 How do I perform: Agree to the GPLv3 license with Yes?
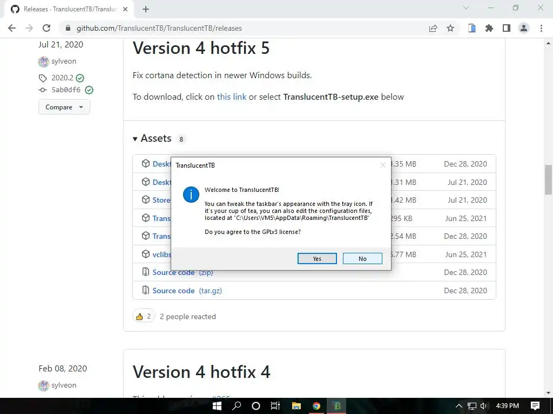[x=317, y=258]
